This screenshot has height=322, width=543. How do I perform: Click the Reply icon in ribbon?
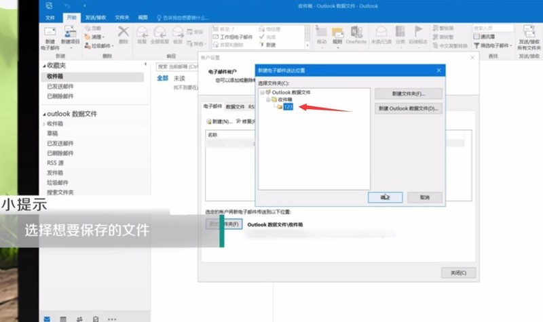click(x=142, y=32)
